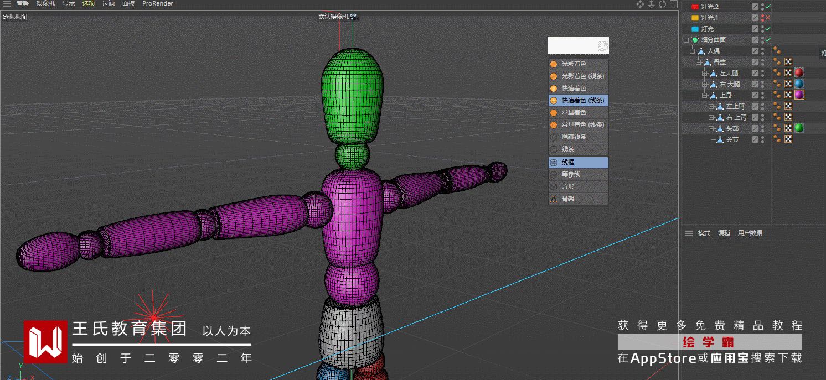Expand the 右 上臂 tree node
826x380 pixels.
tap(711, 117)
